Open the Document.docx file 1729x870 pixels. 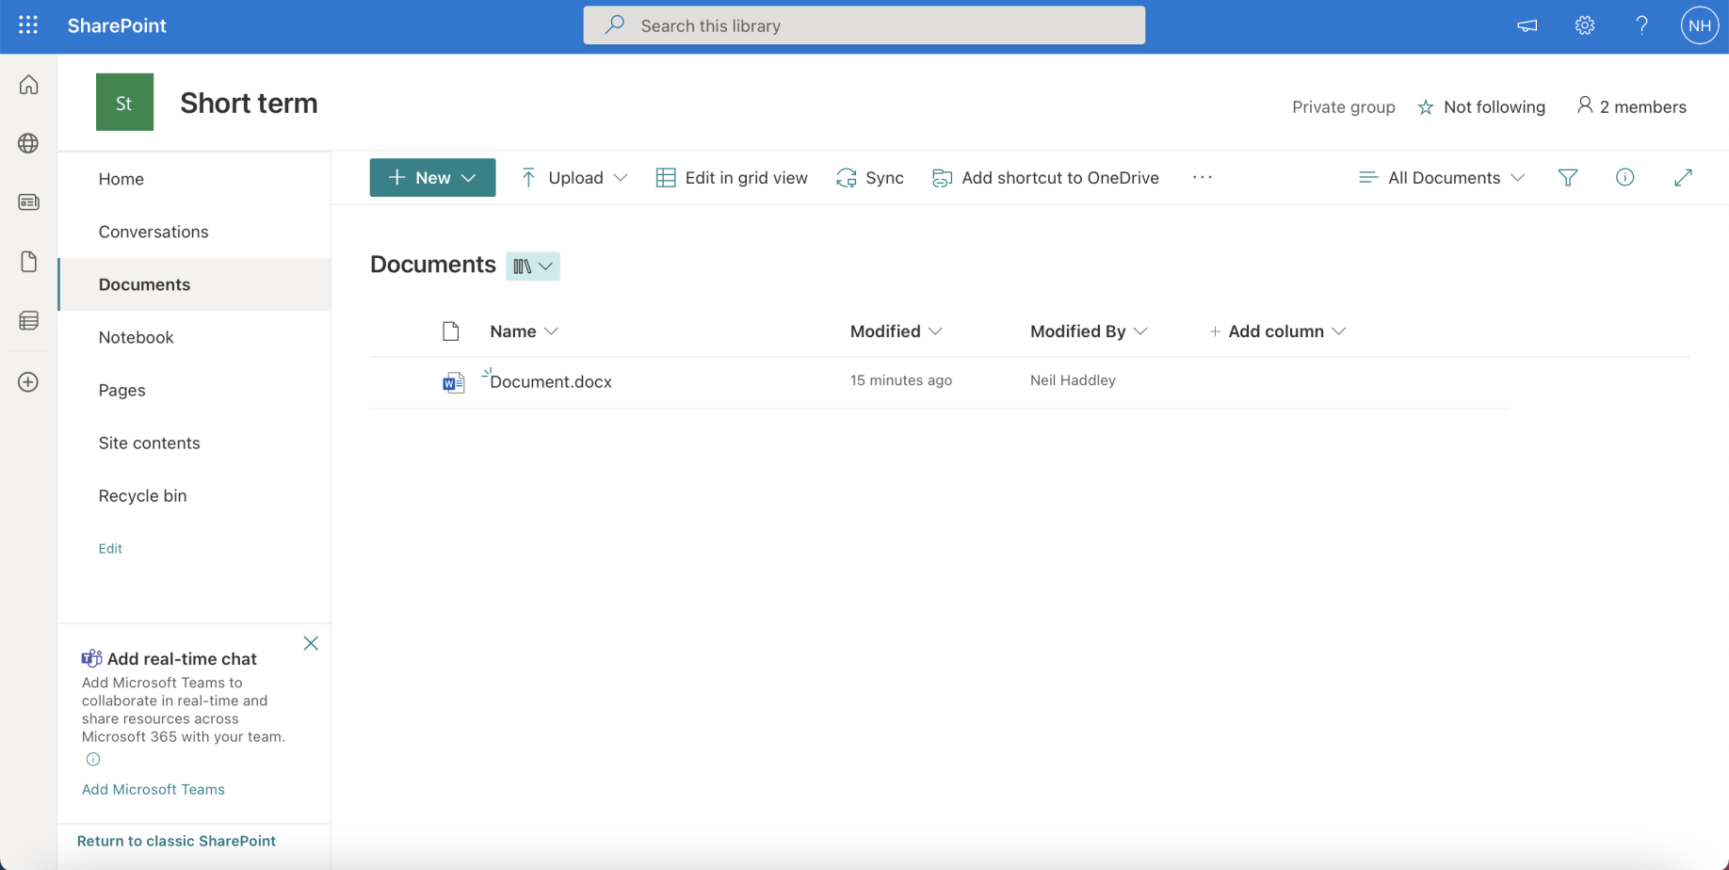(550, 381)
